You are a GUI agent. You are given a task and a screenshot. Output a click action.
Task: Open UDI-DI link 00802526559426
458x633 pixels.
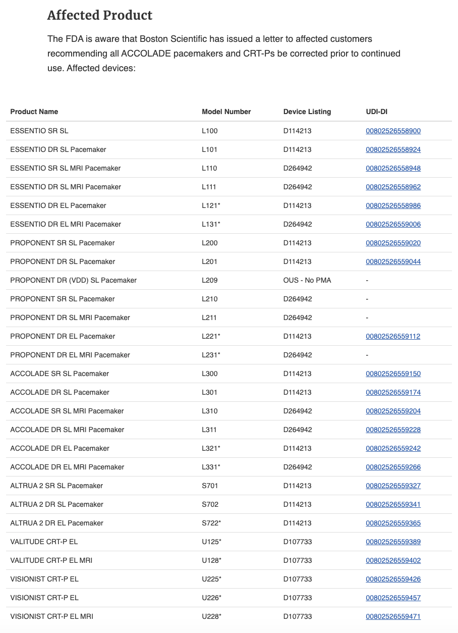(x=393, y=579)
